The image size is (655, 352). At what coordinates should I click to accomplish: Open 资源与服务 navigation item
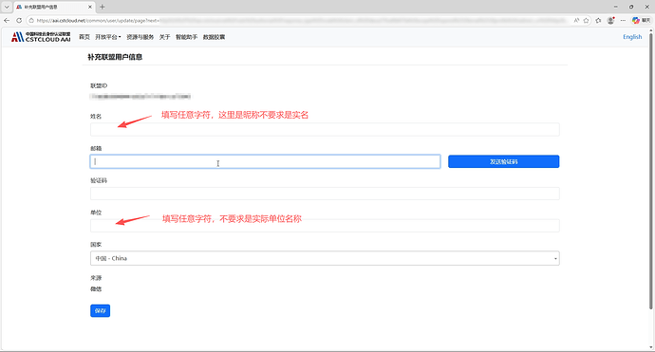[x=140, y=37]
